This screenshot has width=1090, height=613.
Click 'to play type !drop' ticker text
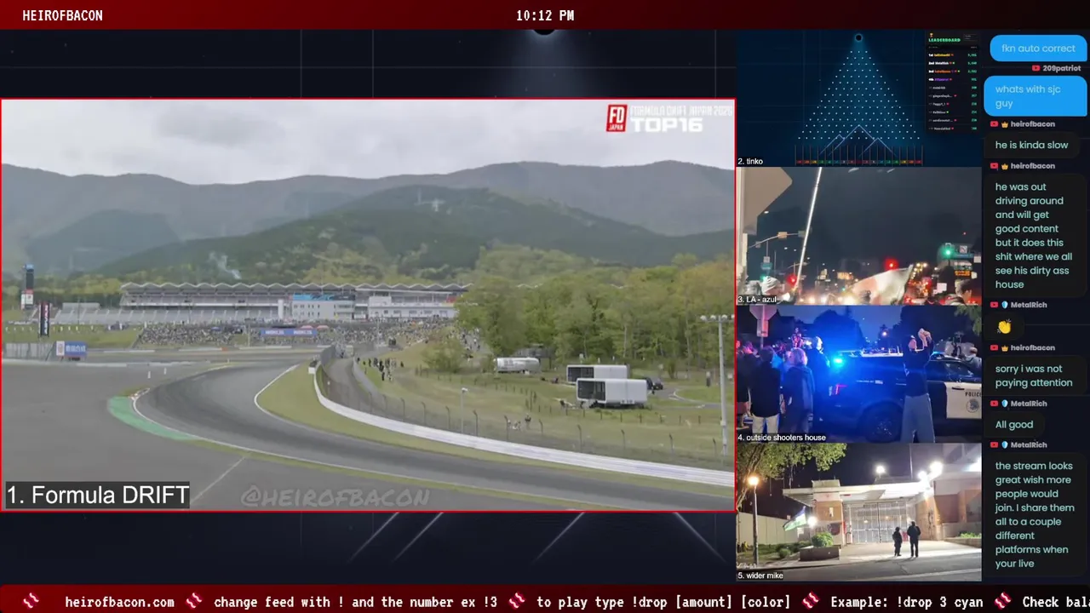tap(663, 602)
